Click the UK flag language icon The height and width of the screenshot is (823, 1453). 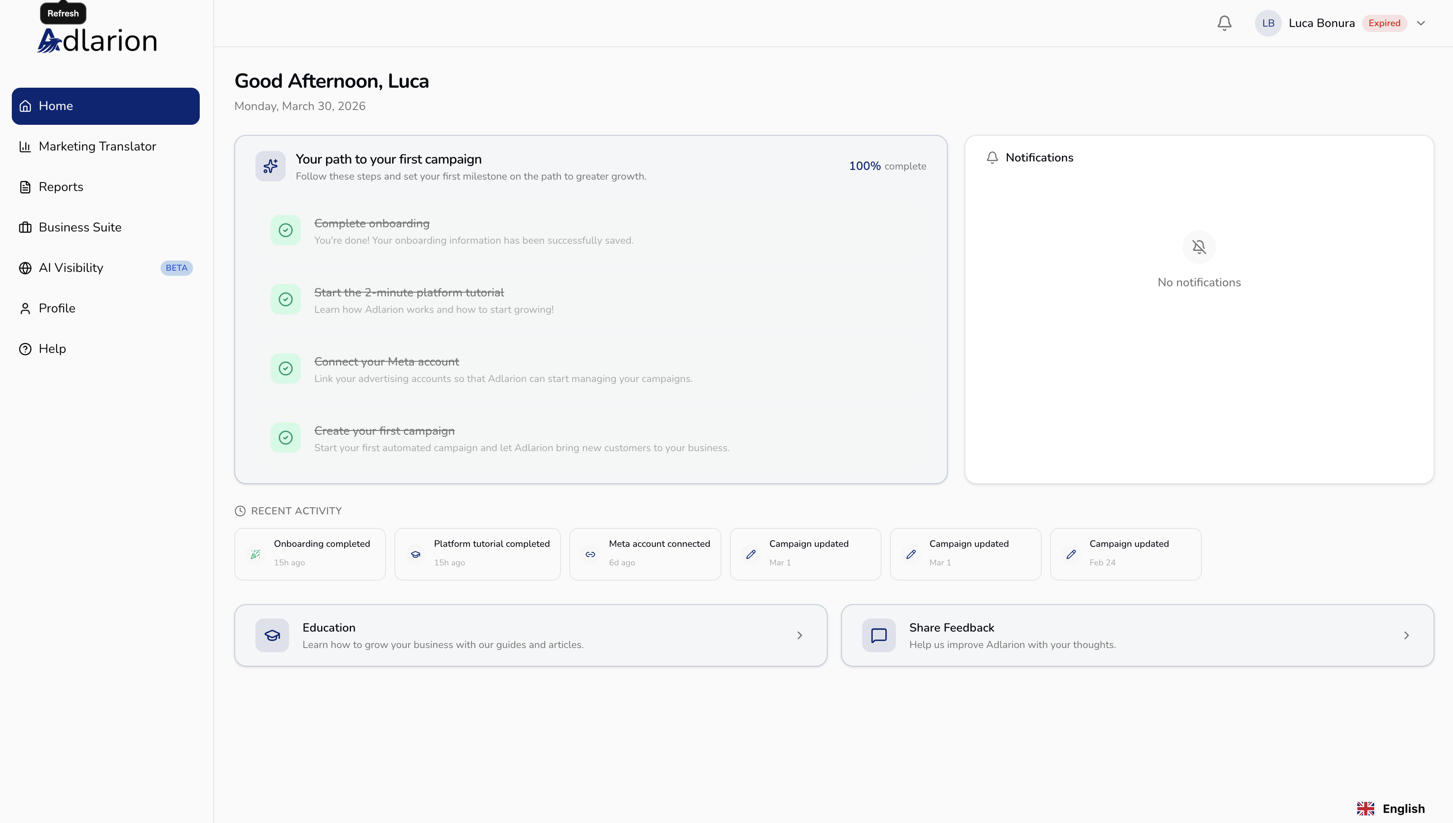click(1365, 808)
